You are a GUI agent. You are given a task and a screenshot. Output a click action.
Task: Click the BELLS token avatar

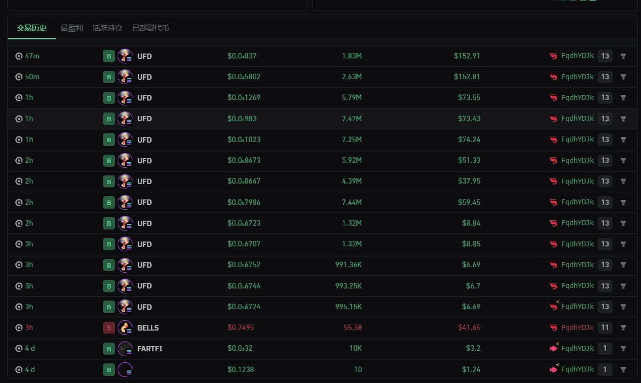(x=125, y=327)
